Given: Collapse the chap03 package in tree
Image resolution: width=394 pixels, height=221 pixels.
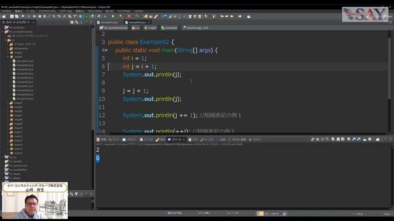Looking at the screenshot, I should [x=8, y=57].
